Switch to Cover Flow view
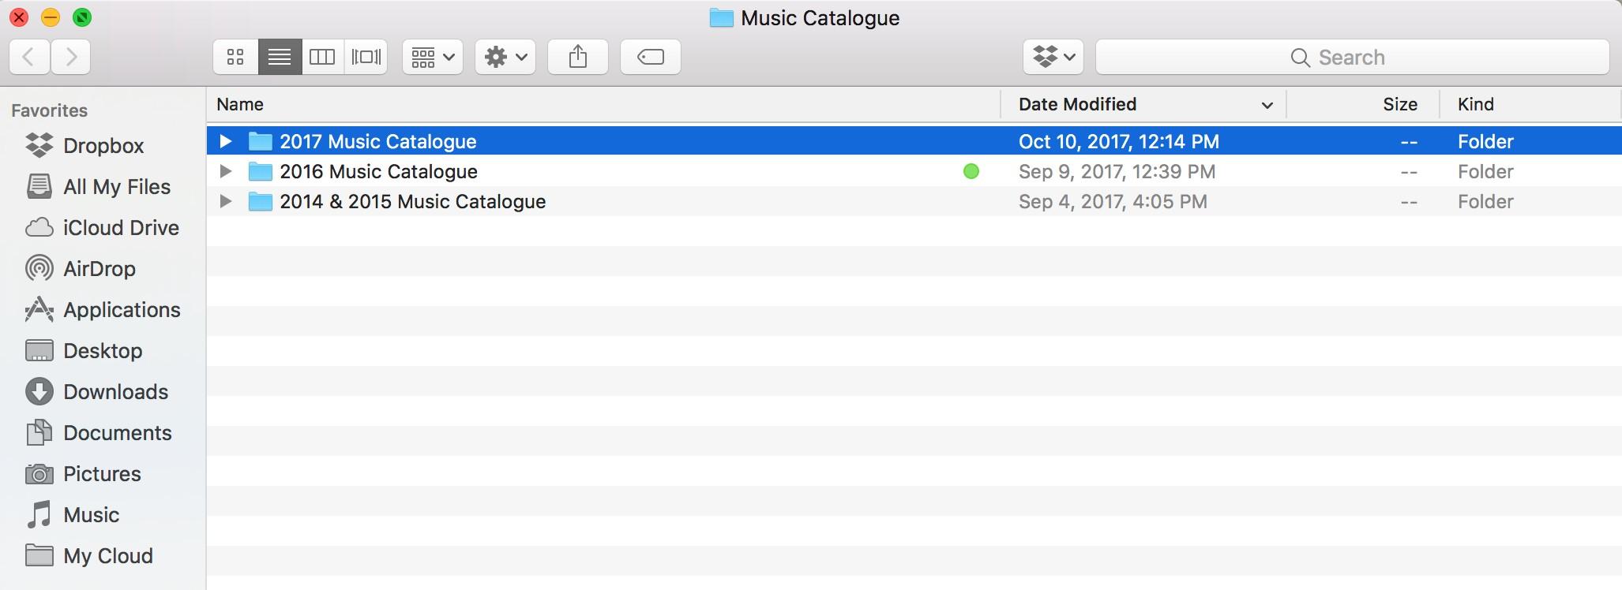 click(366, 57)
